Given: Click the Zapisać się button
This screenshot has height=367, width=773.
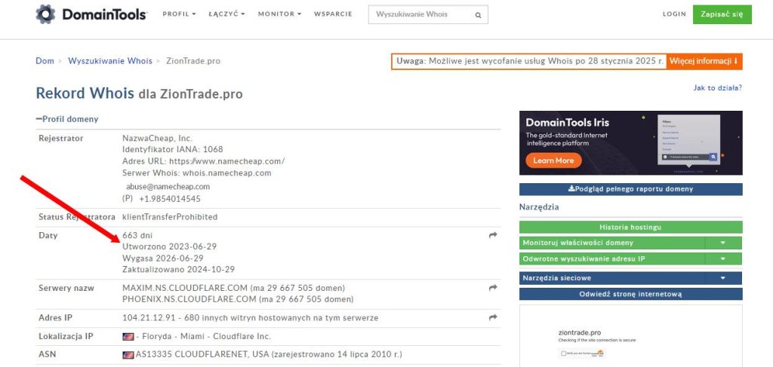Looking at the screenshot, I should (722, 14).
